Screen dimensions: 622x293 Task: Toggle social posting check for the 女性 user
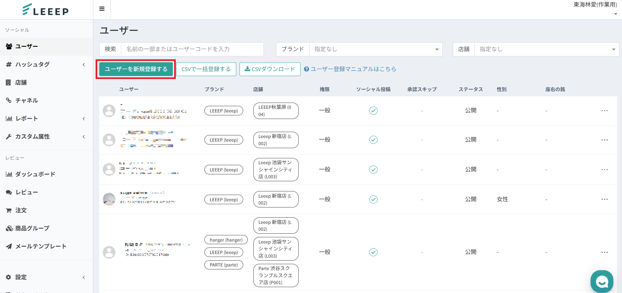pyautogui.click(x=373, y=199)
